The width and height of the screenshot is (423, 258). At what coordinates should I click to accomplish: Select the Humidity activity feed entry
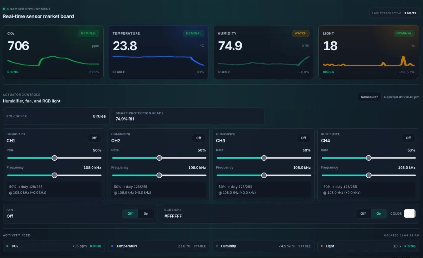click(263, 246)
